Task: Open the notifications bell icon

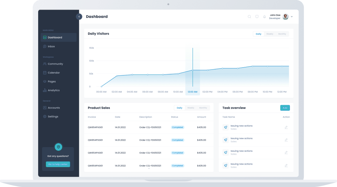Action: tap(264, 16)
